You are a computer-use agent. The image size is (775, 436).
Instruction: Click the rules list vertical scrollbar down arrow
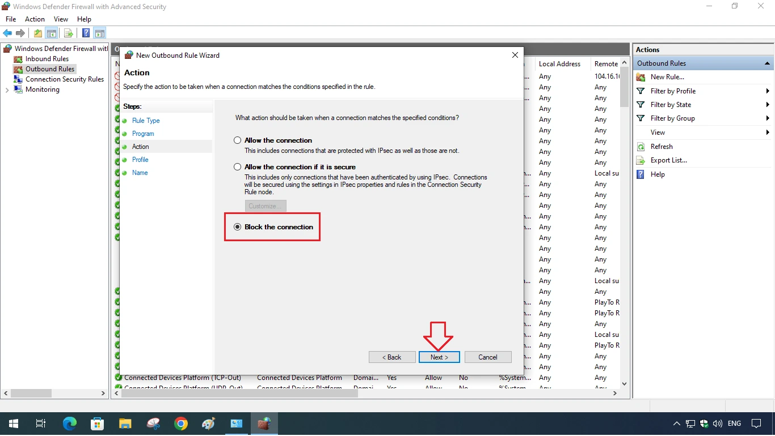pos(625,383)
